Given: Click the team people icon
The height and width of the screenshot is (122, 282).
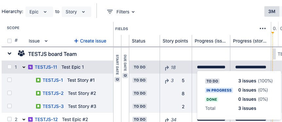Looking at the screenshot, I should coord(21,53).
